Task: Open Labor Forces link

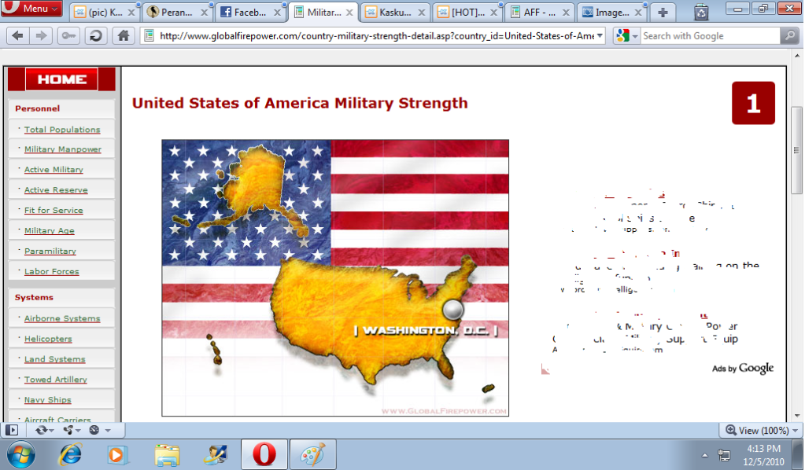Action: coord(51,272)
